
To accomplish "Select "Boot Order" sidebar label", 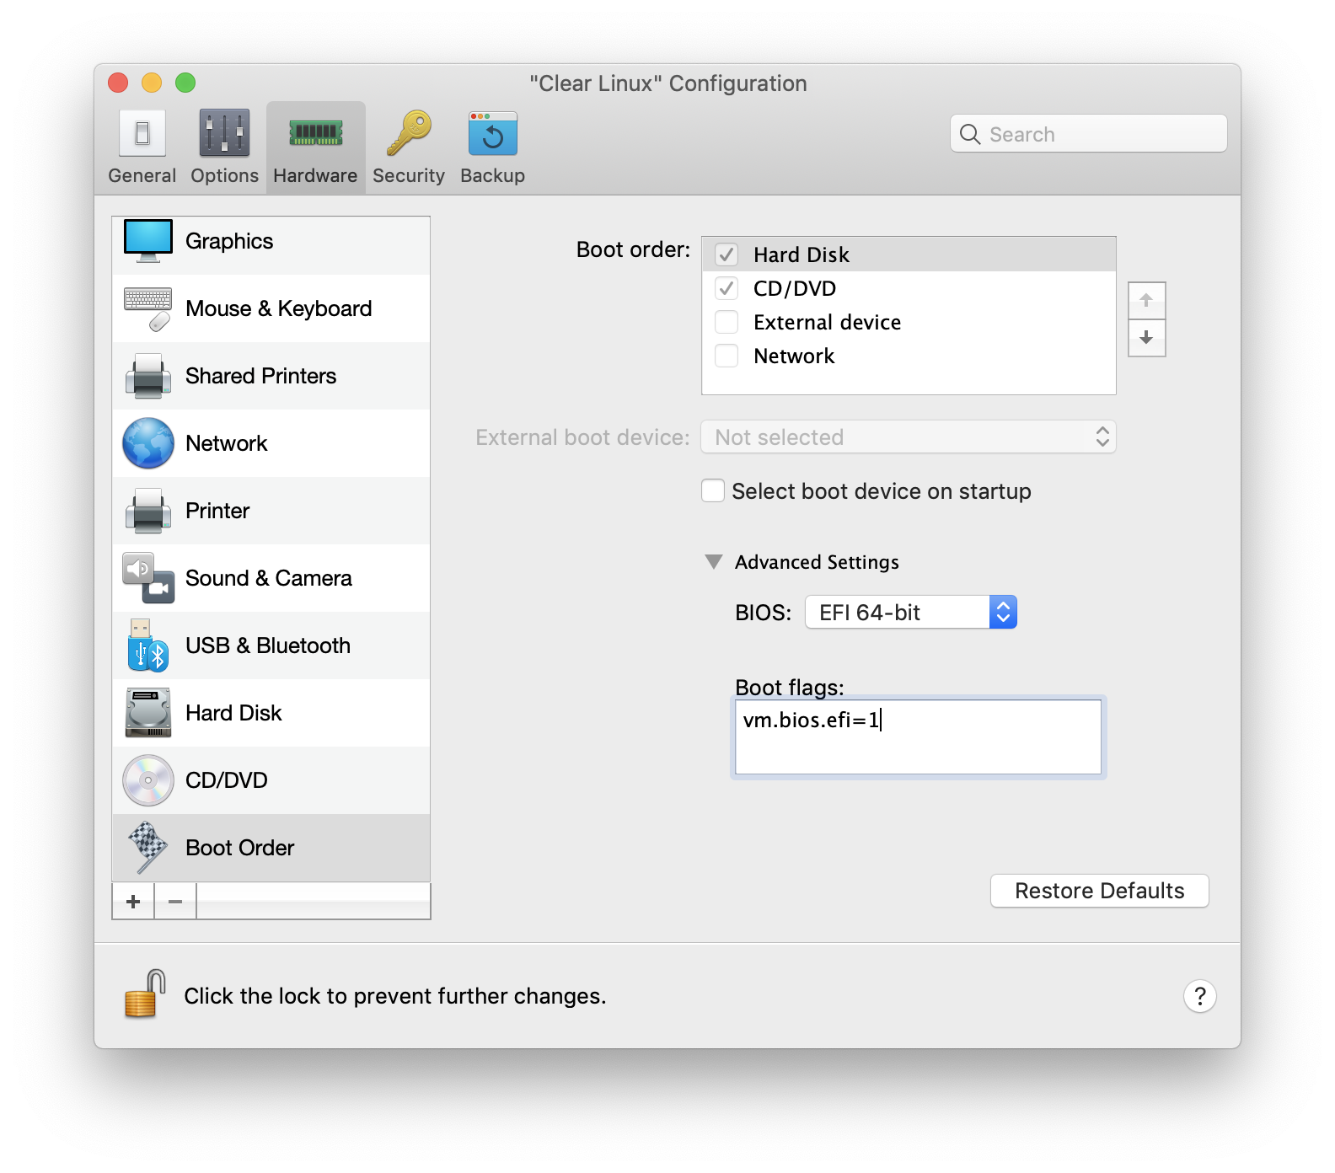I will (x=240, y=848).
